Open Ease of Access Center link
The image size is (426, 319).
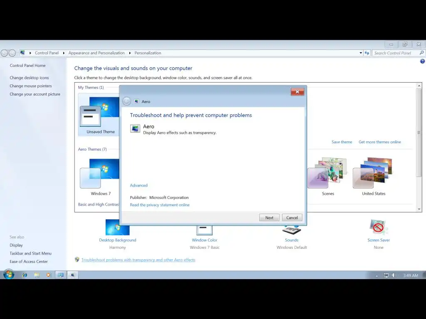(29, 262)
